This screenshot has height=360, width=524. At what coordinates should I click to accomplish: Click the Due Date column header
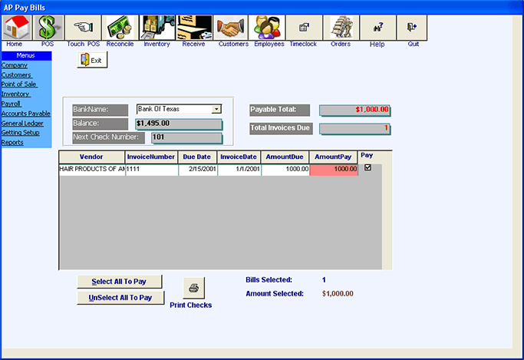tap(197, 157)
